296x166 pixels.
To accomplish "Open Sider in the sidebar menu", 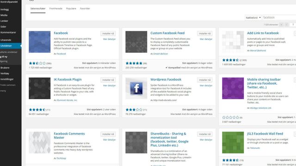I will [3, 27].
